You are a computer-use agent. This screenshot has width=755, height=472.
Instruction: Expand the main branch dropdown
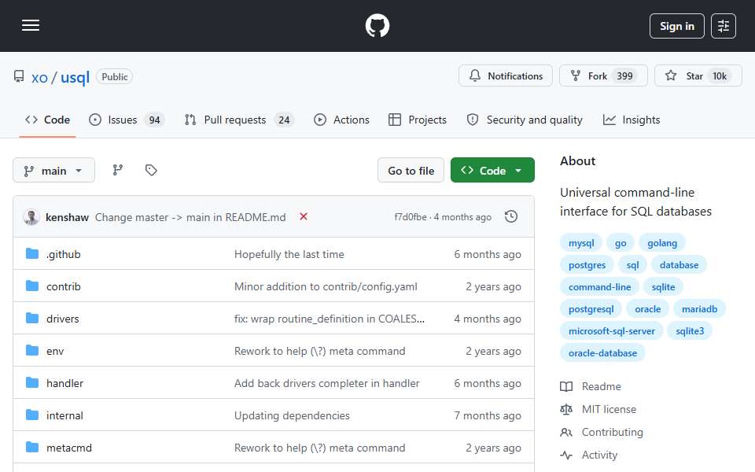tap(53, 171)
